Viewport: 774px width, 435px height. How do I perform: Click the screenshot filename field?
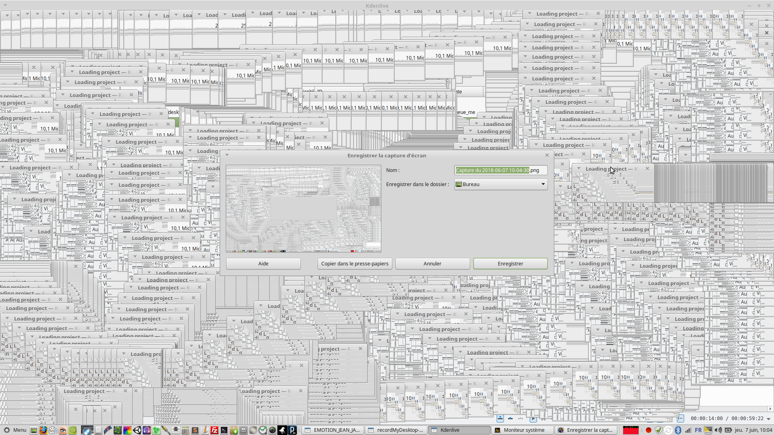(500, 170)
